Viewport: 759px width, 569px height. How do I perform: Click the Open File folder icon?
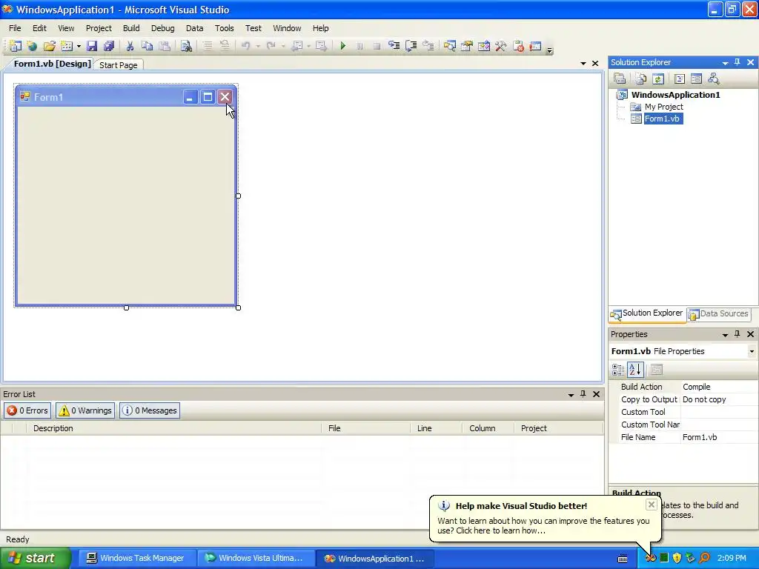pos(50,46)
